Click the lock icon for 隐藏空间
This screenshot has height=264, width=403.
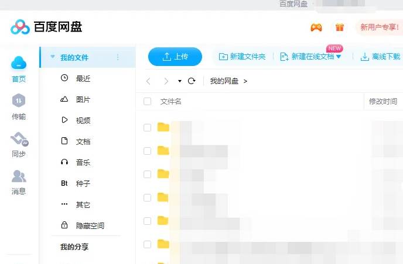tap(64, 225)
